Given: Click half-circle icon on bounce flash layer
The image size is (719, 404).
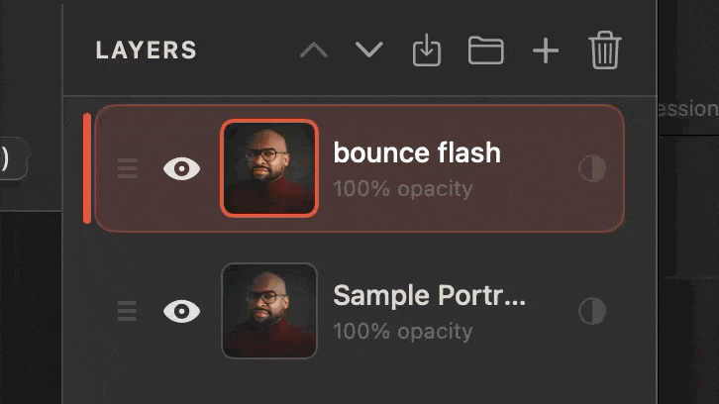Looking at the screenshot, I should click(x=591, y=169).
